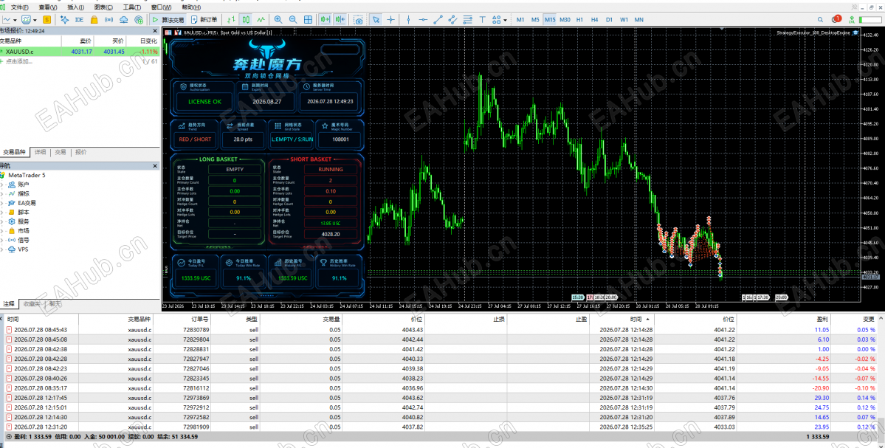The width and height of the screenshot is (885, 448).
Task: Click the 新订单 new order button
Action: (x=204, y=20)
